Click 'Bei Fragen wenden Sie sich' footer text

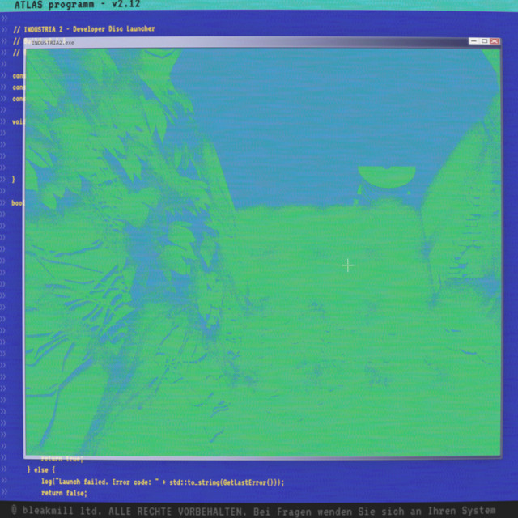(333, 511)
